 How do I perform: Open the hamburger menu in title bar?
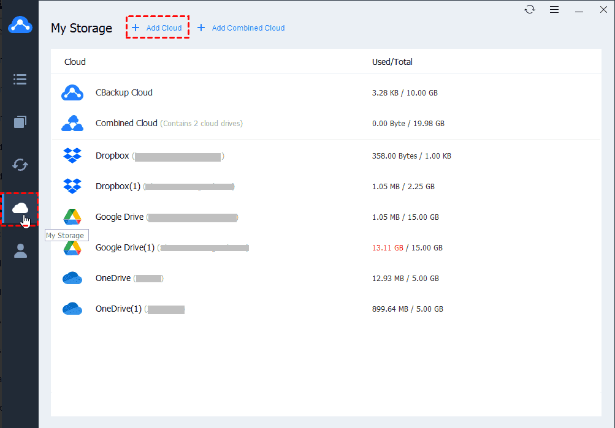554,9
